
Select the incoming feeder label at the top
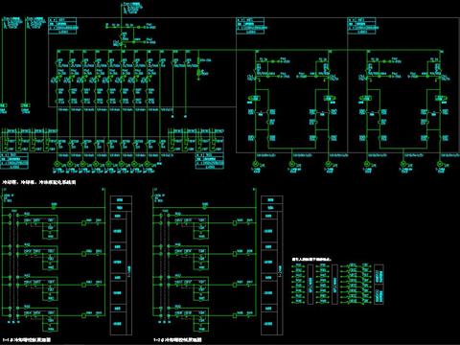131,8
